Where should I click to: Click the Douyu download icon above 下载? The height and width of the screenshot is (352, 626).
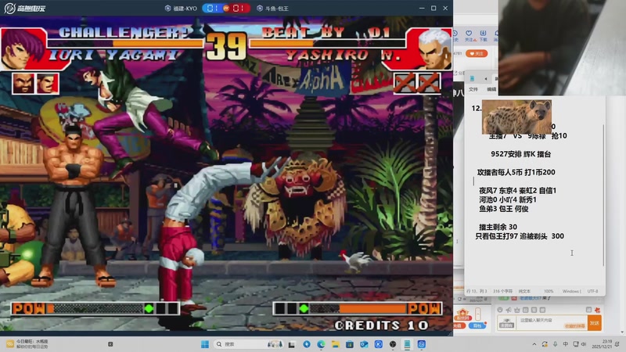[x=483, y=33]
